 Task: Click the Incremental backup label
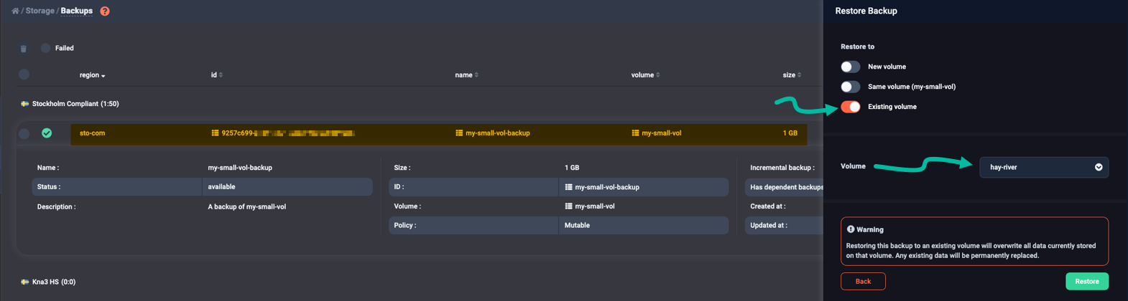(x=782, y=168)
